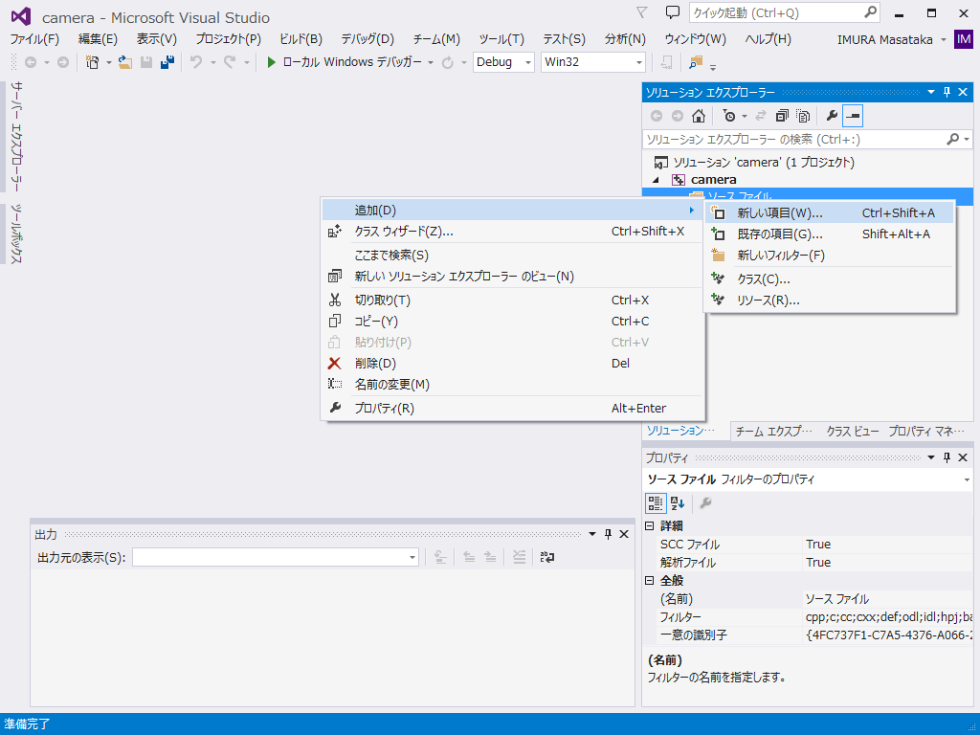980x735 pixels.
Task: Open the Win32 platform dropdown
Action: pyautogui.click(x=591, y=60)
